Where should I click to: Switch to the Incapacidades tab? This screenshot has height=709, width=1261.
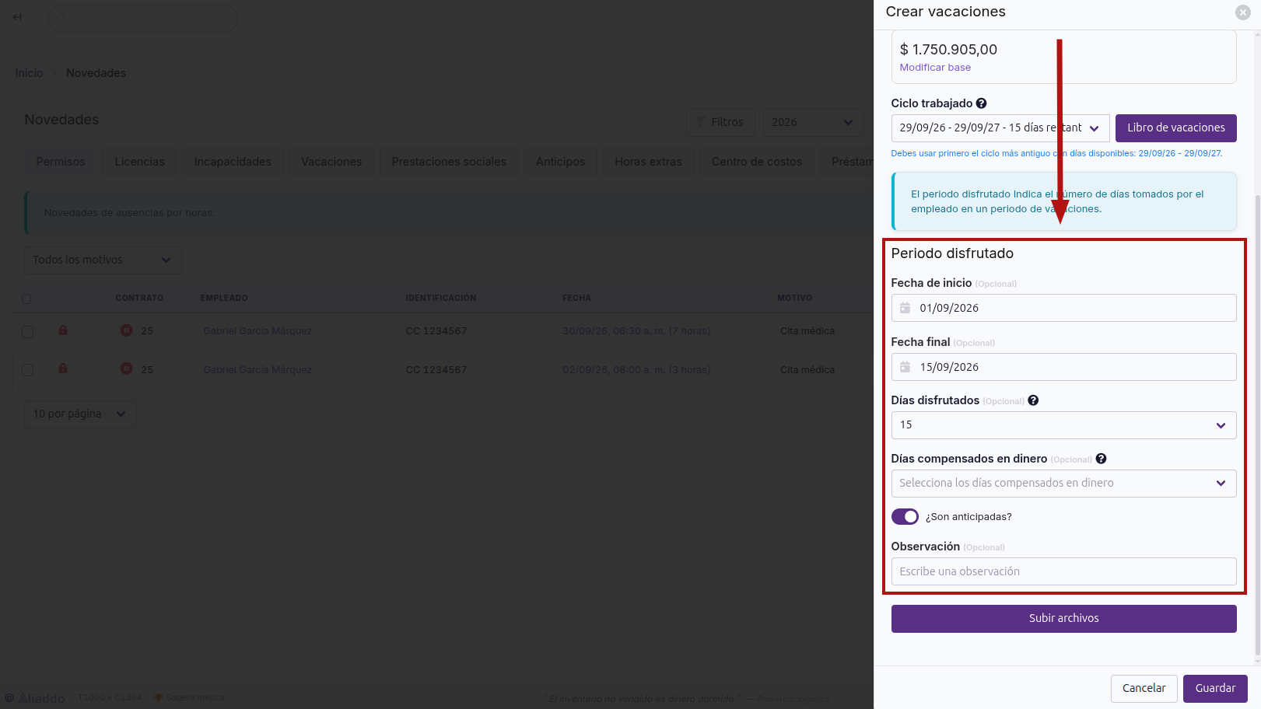coord(233,162)
